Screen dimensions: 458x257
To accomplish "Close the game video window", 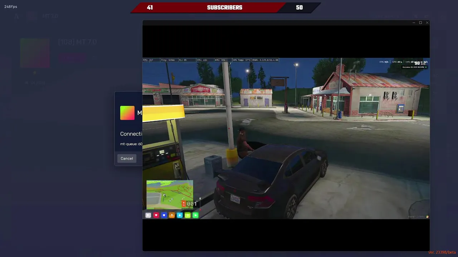I will coord(427,22).
